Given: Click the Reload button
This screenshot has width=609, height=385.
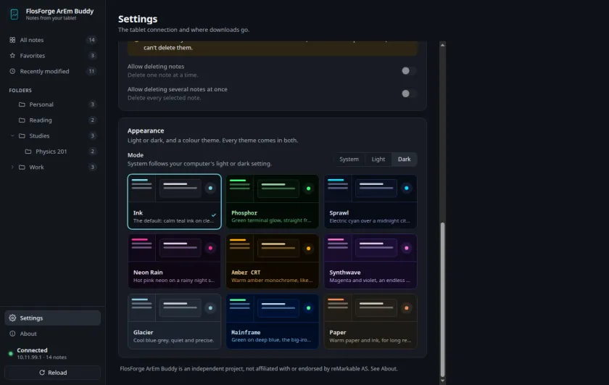Looking at the screenshot, I should pos(52,373).
